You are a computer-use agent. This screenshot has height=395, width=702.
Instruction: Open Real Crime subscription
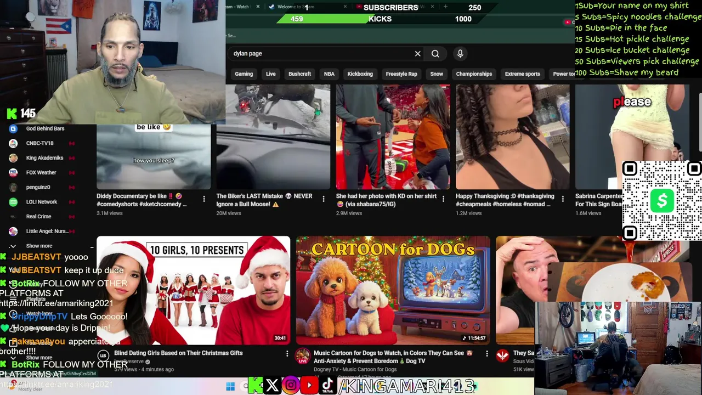click(38, 217)
